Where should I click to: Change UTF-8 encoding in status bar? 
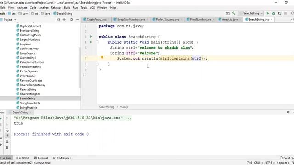(x=270, y=163)
